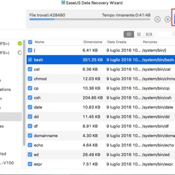Switch to list view
175x175 pixels.
point(129,34)
